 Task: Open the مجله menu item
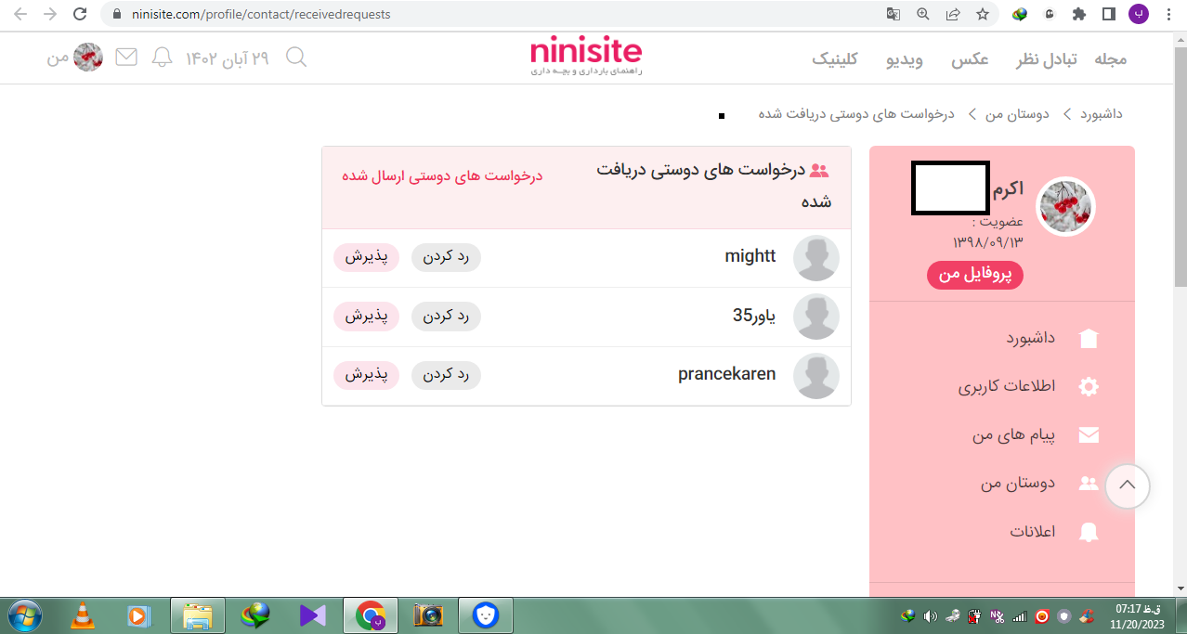[1110, 58]
